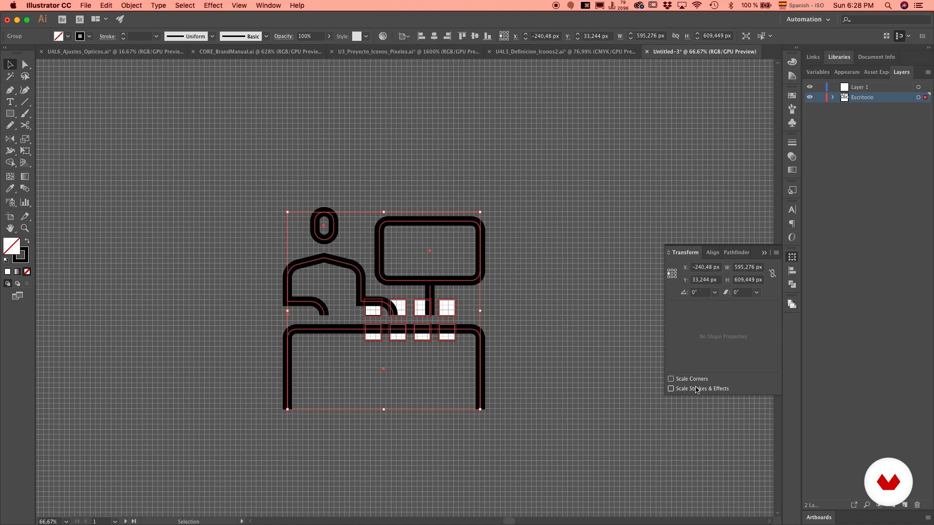Open the Stroke weight dropdown
The width and height of the screenshot is (934, 525).
156,36
